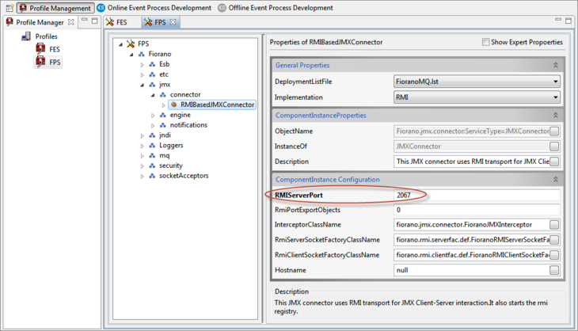
Task: Click the InterceptorClassName value field
Action: tap(471, 224)
